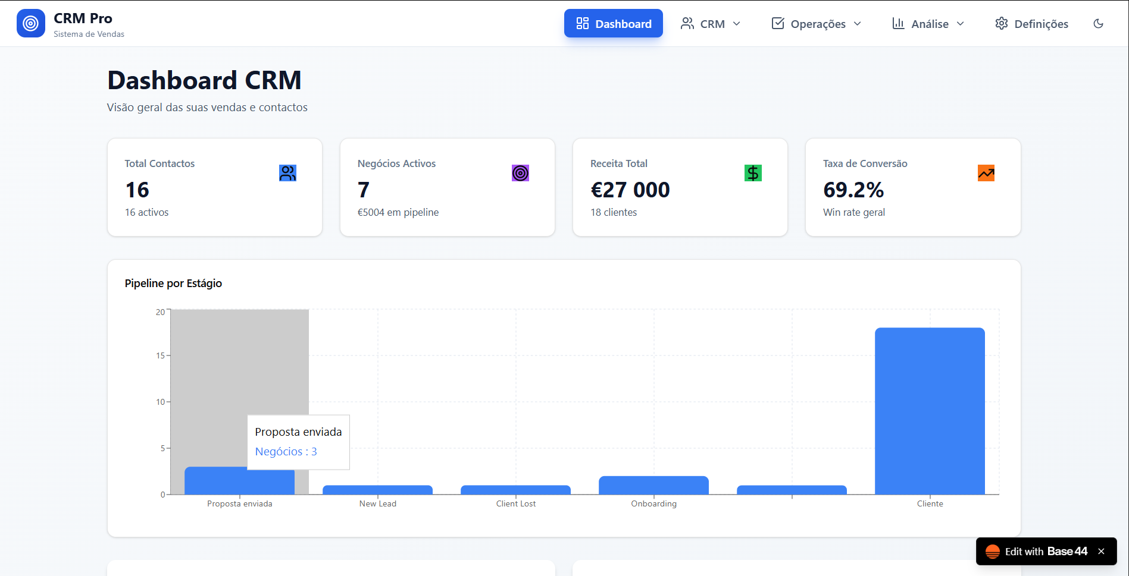The width and height of the screenshot is (1129, 576).
Task: Click the Operações checkbox icon
Action: pos(778,23)
